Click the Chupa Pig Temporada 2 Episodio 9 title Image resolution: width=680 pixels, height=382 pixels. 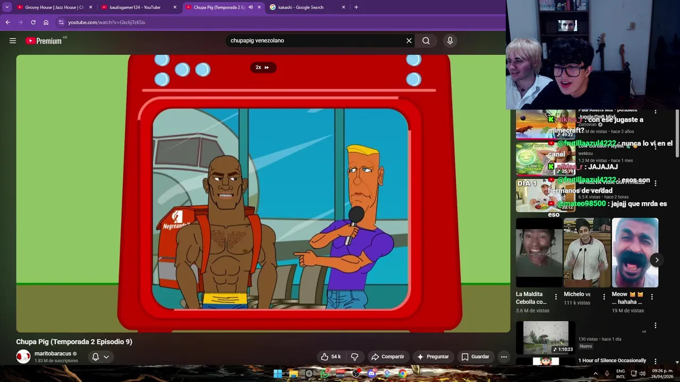click(74, 342)
